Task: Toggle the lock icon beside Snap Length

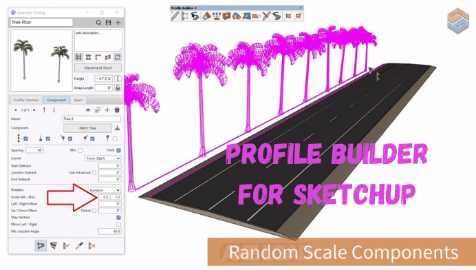Action: (x=118, y=88)
